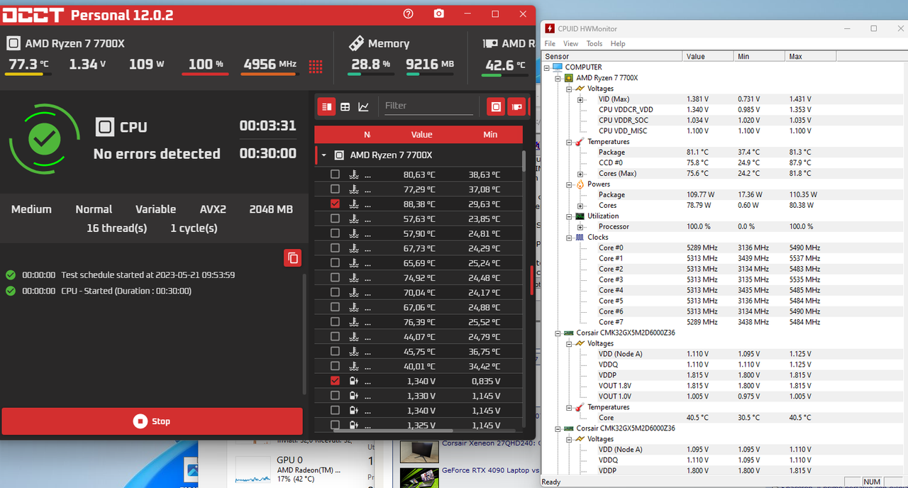
Task: Toggle red GPU sensor filter button
Action: [516, 106]
